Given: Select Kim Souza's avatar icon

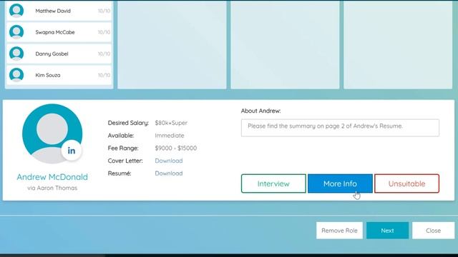Looking at the screenshot, I should pos(16,75).
